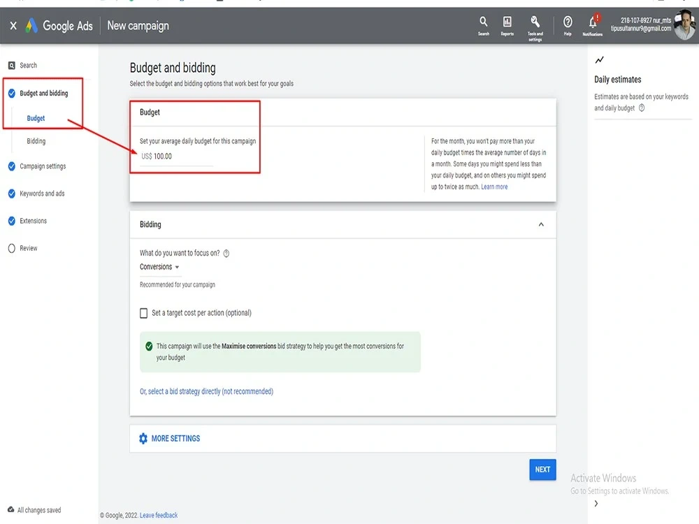Click the Search step magnifier icon
The height and width of the screenshot is (524, 699).
click(x=12, y=66)
